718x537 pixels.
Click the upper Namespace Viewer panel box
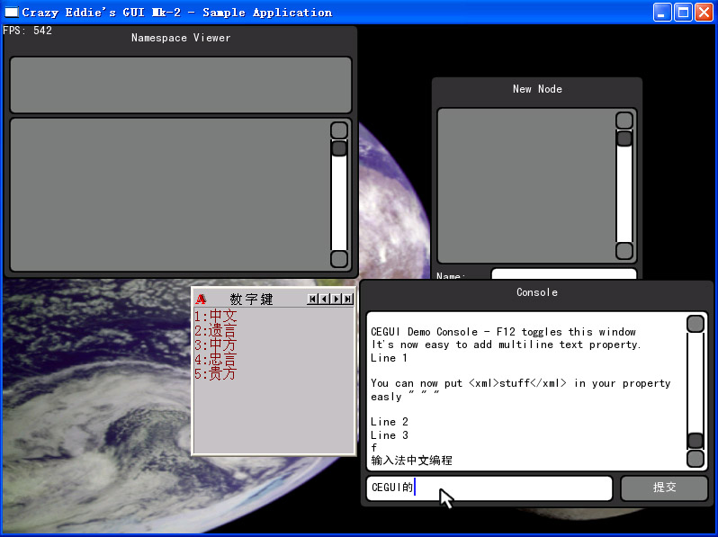(x=181, y=85)
